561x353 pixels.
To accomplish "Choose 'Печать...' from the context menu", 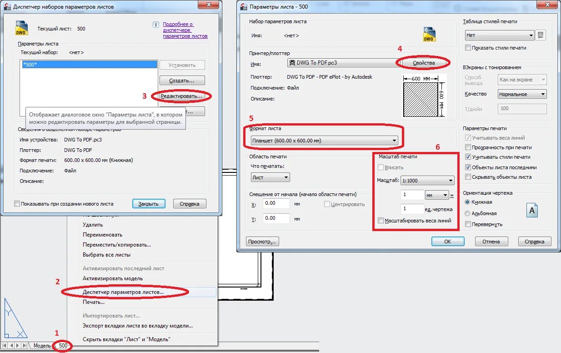I will (x=94, y=302).
